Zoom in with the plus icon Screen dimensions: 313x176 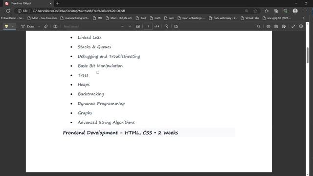(x=130, y=26)
